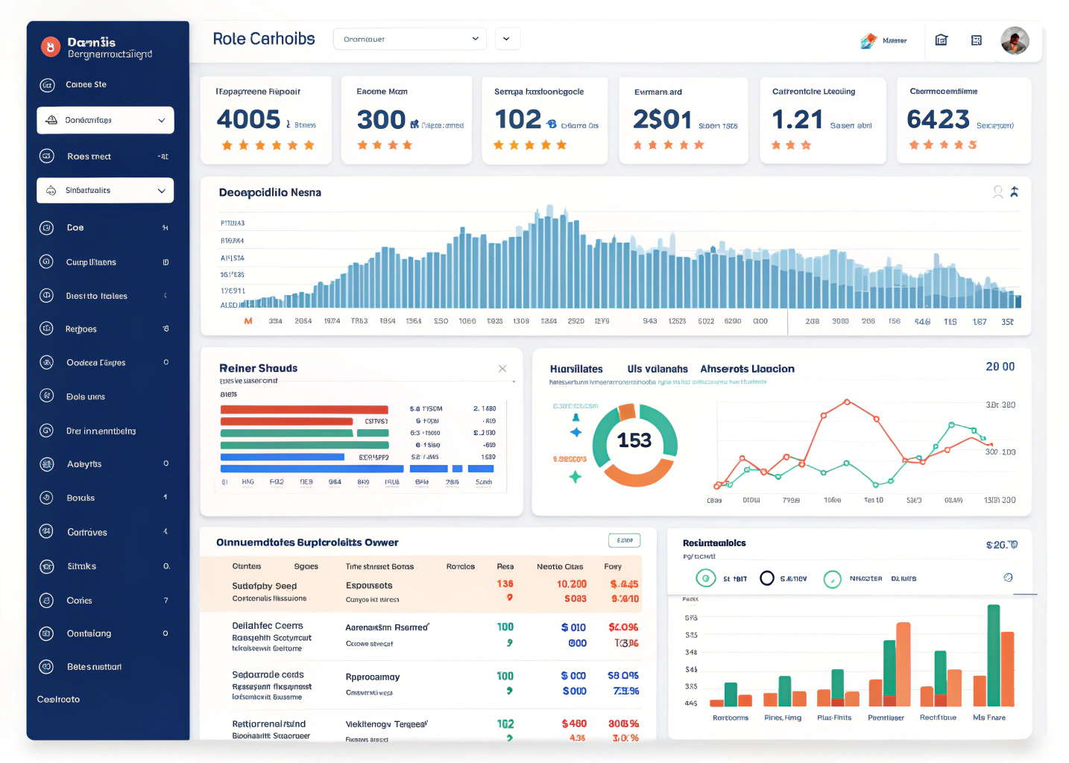1069x763 pixels.
Task: Select the 'St tBIT' radio button in Resintemlolcs panel
Action: (x=706, y=578)
